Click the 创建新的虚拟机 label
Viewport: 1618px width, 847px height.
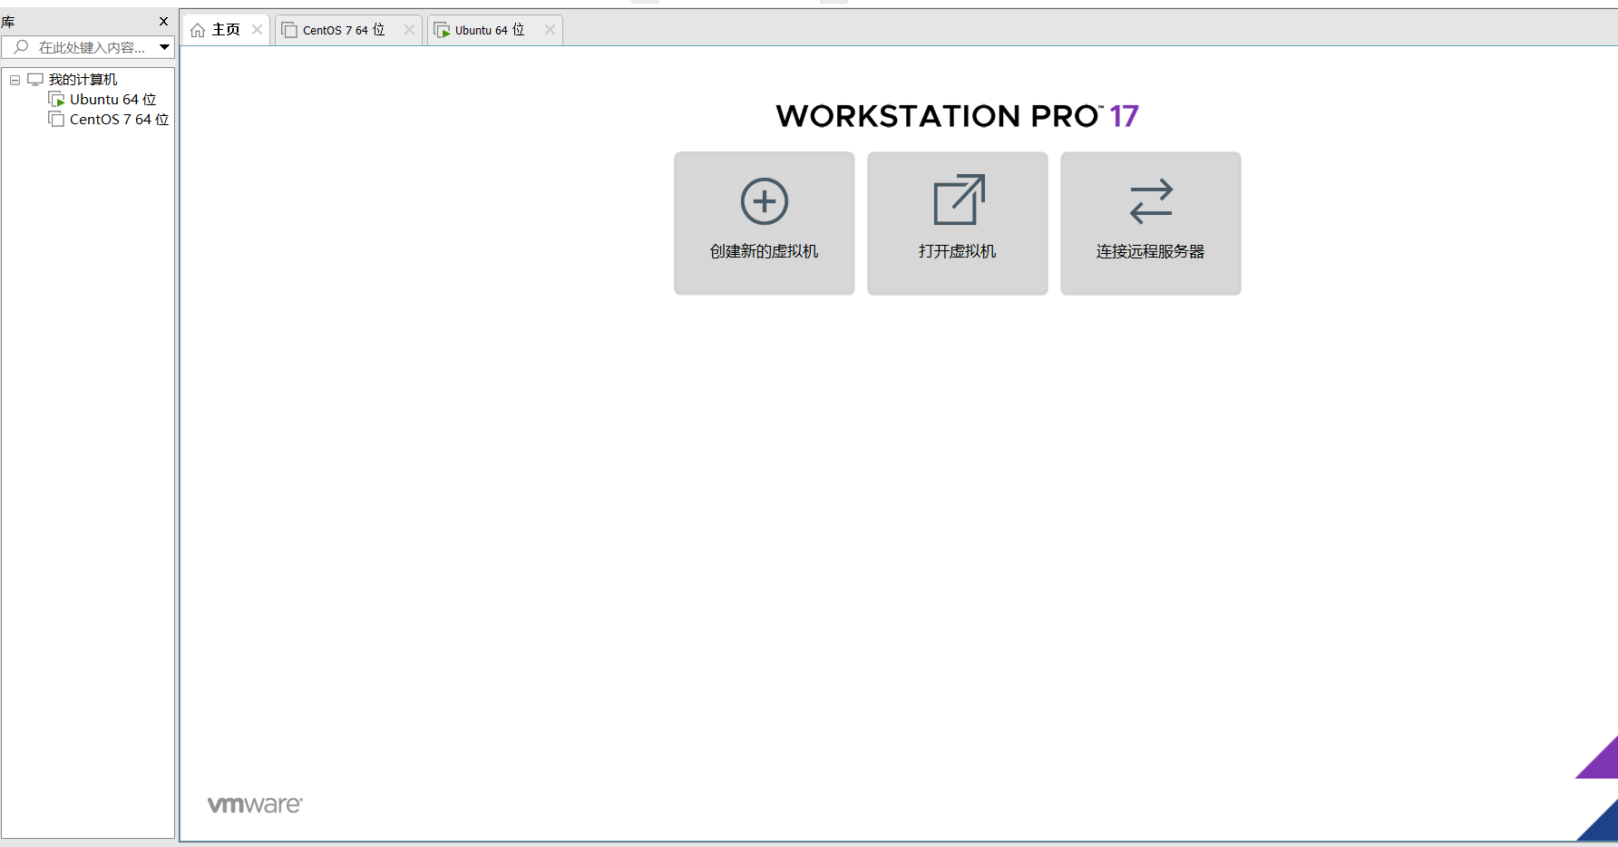pos(764,251)
